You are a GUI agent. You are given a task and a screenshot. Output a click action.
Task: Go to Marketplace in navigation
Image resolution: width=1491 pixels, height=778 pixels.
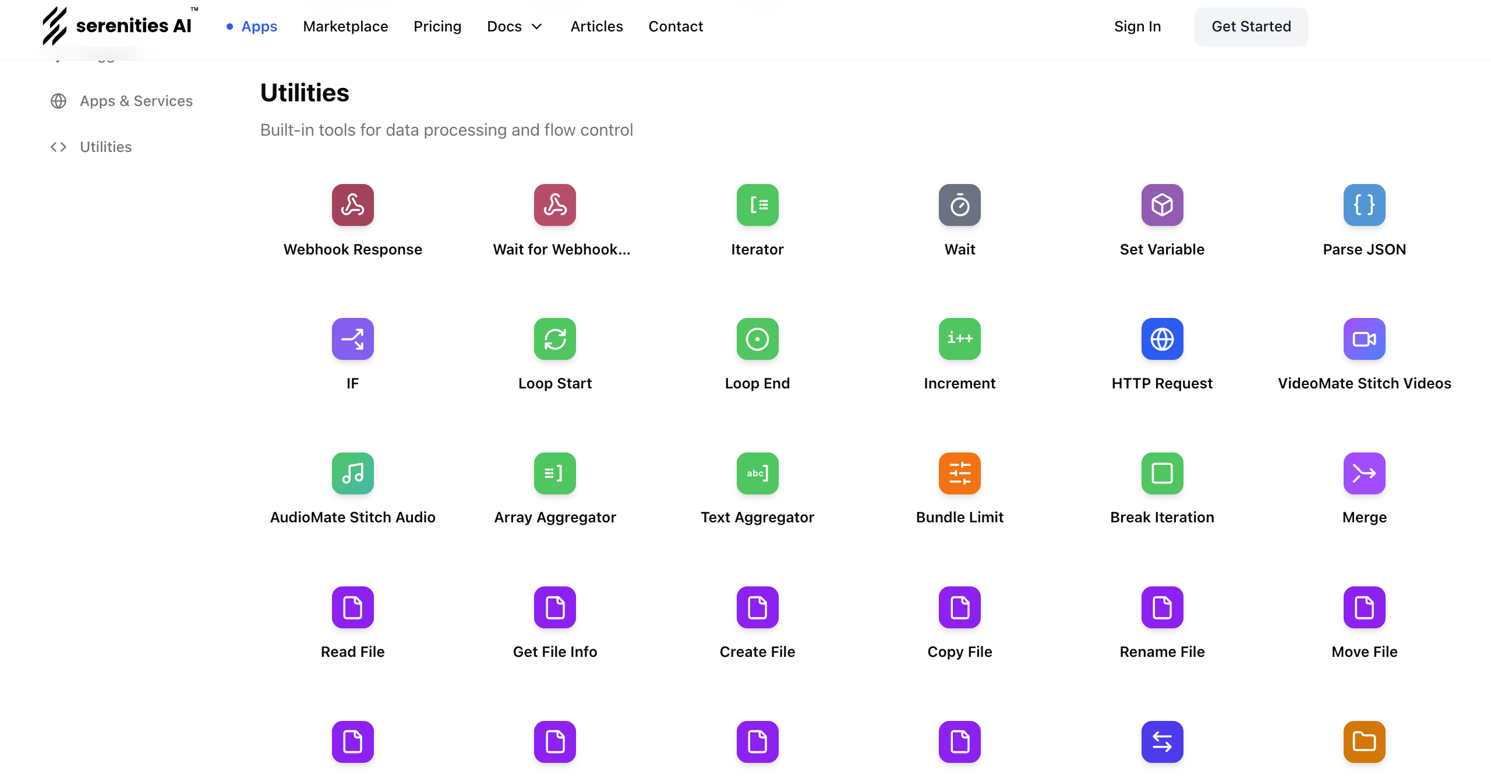tap(345, 26)
